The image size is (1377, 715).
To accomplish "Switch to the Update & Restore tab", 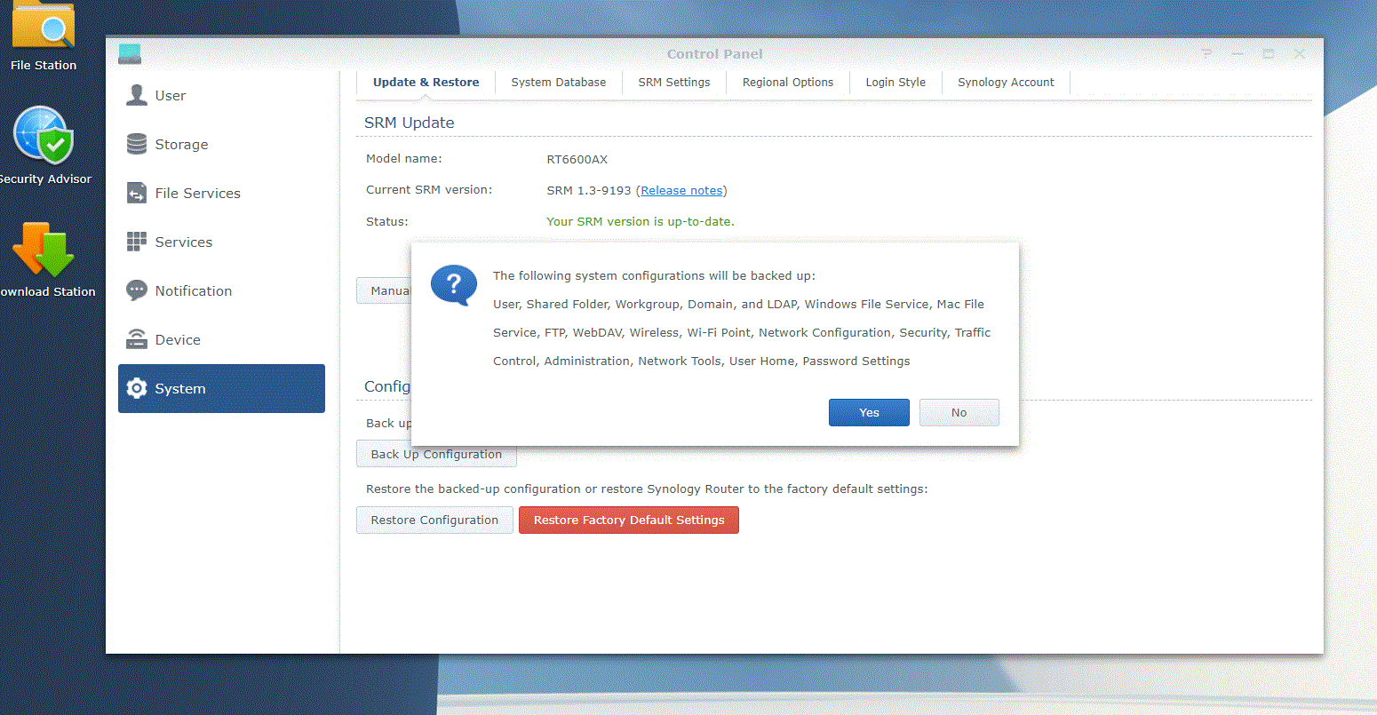I will tap(426, 83).
